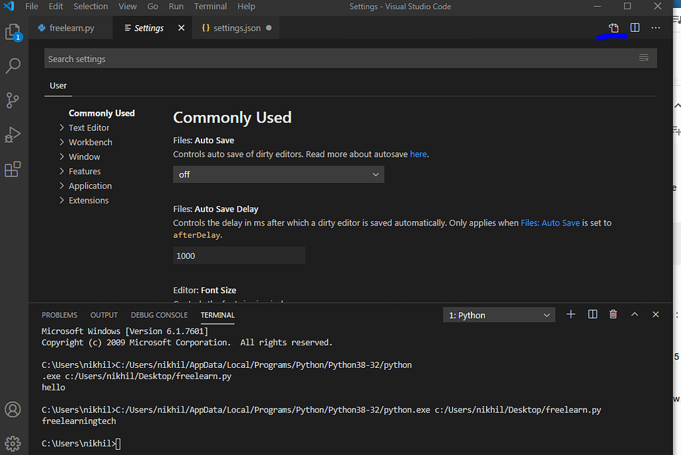Click the Open Settings (JSON) icon
The width and height of the screenshot is (681, 455).
(614, 28)
